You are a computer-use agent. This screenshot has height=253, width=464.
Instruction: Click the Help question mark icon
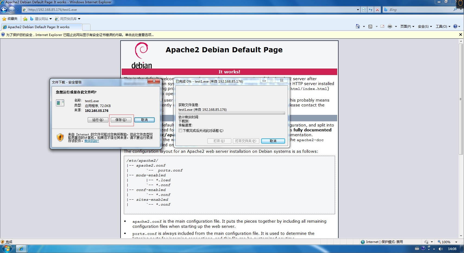455,26
